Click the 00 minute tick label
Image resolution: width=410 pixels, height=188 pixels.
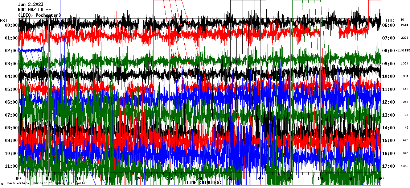(x=19, y=179)
